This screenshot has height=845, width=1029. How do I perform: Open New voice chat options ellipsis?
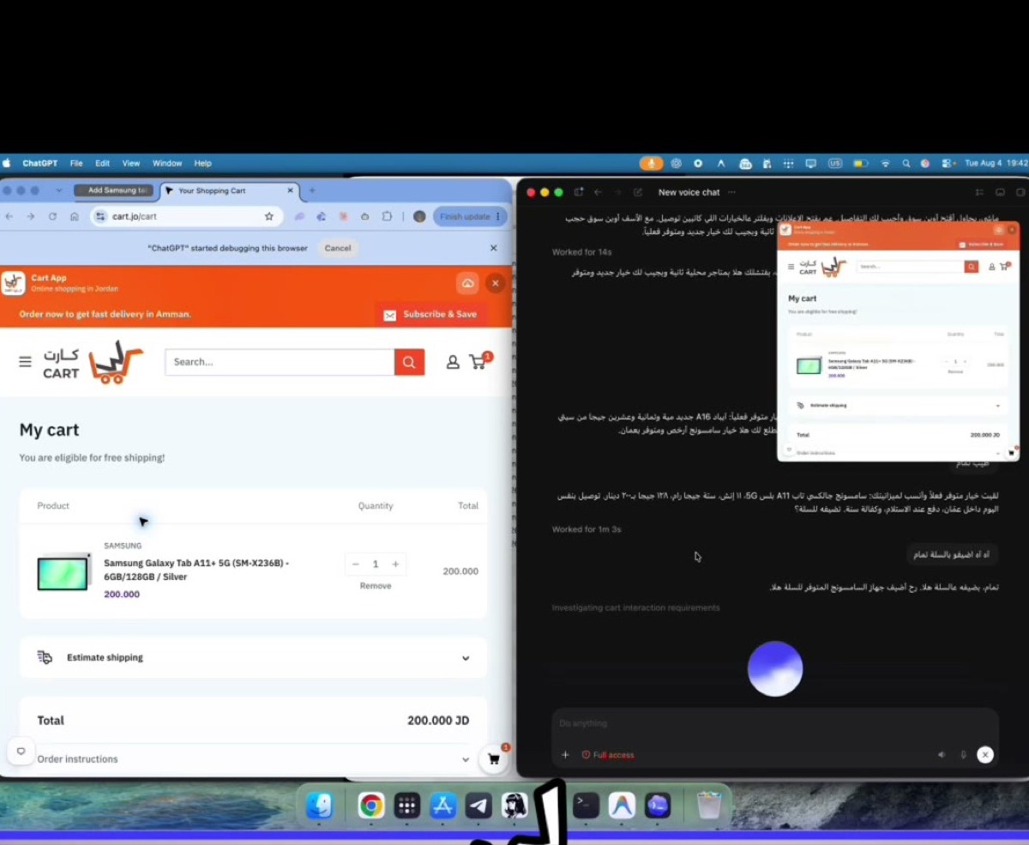[x=731, y=192]
